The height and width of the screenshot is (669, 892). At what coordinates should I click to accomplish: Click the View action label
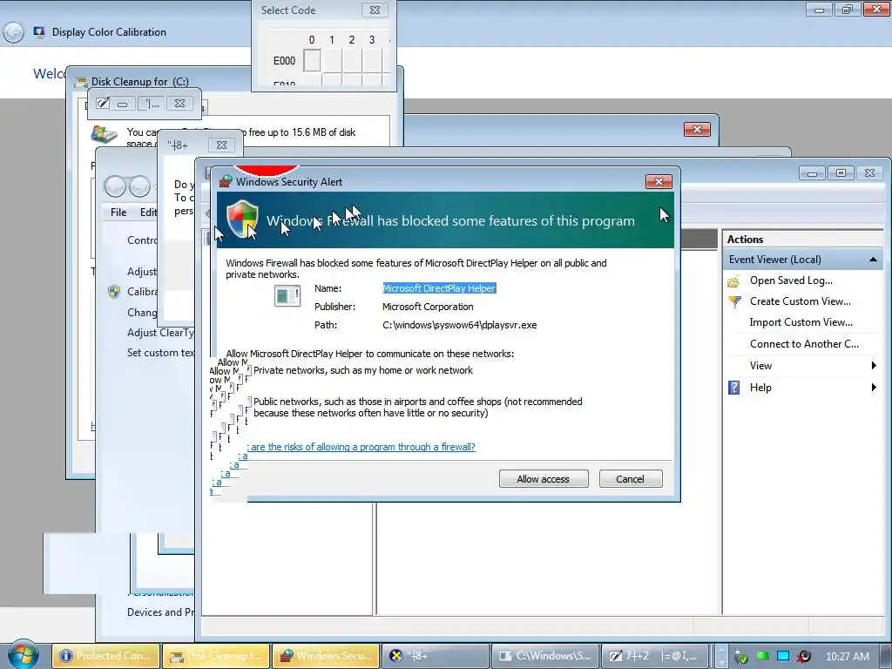760,366
